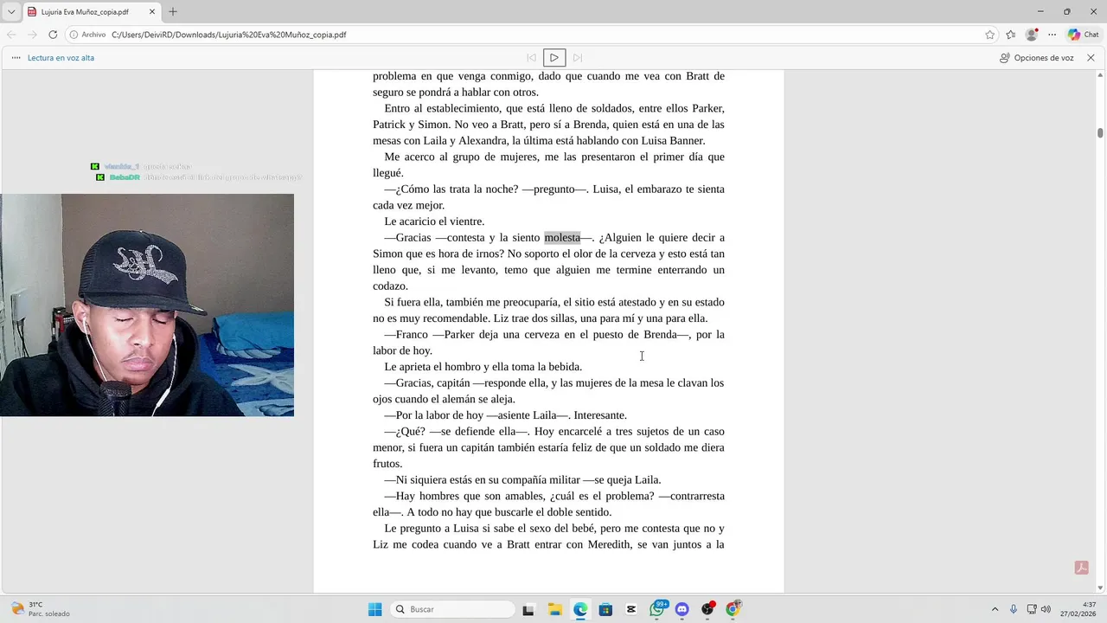
Task: Reload the PDF page
Action: coord(53,35)
